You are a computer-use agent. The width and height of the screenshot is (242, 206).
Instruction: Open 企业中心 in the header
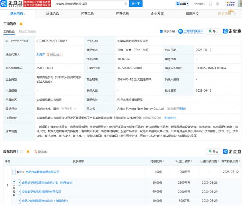[199, 4]
